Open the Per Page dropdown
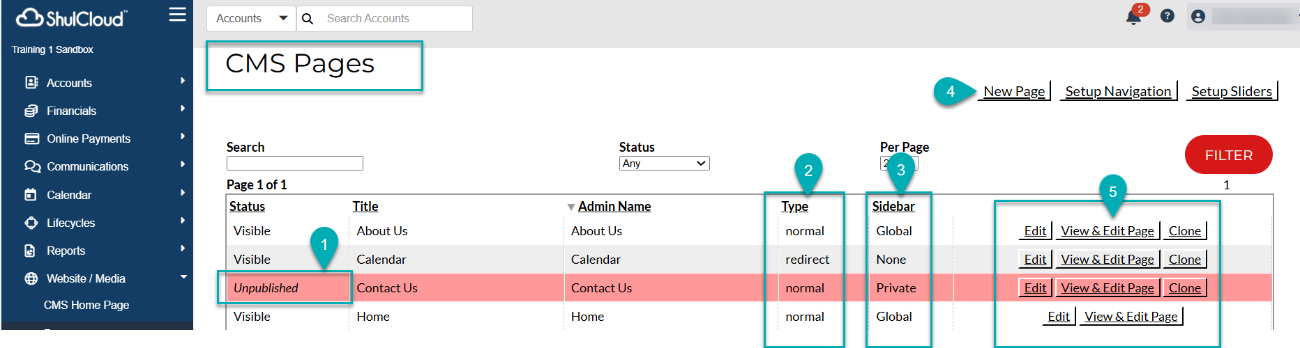This screenshot has height=348, width=1300. (x=899, y=163)
